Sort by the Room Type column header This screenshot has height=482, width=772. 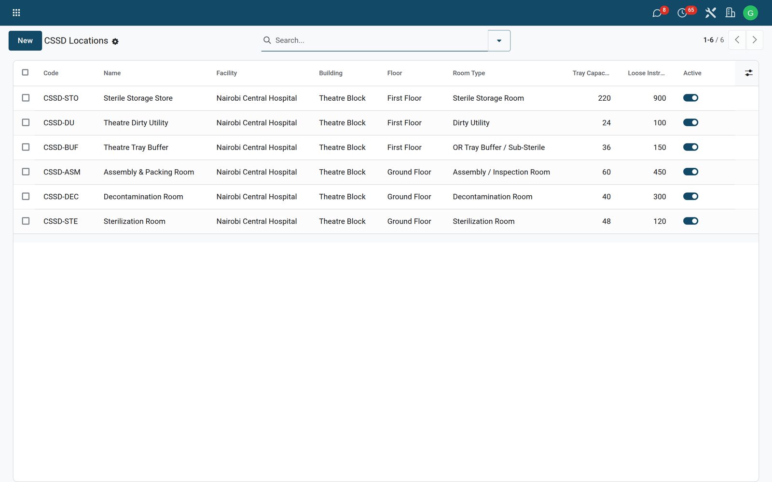(x=469, y=73)
